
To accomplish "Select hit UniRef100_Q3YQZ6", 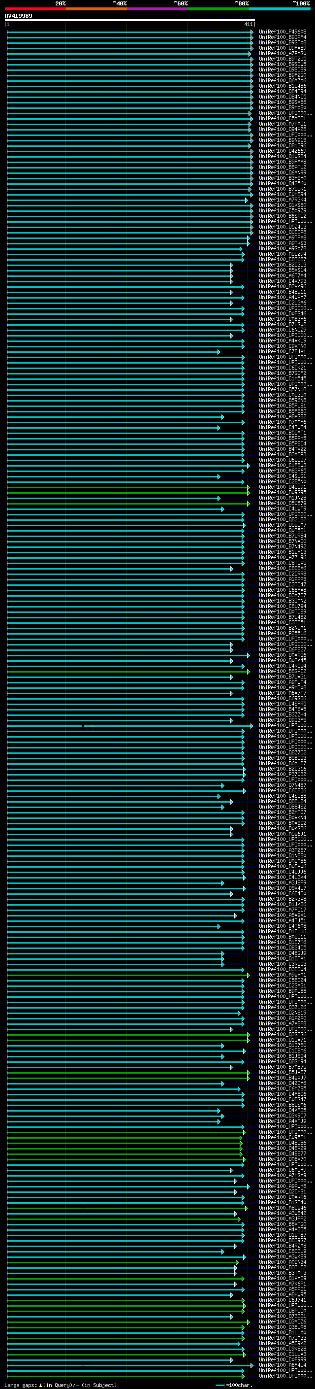I will [282, 1321].
